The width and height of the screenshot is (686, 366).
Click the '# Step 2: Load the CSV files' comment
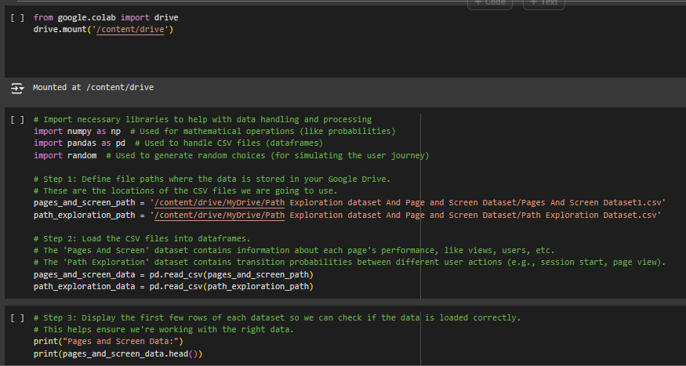(142, 239)
